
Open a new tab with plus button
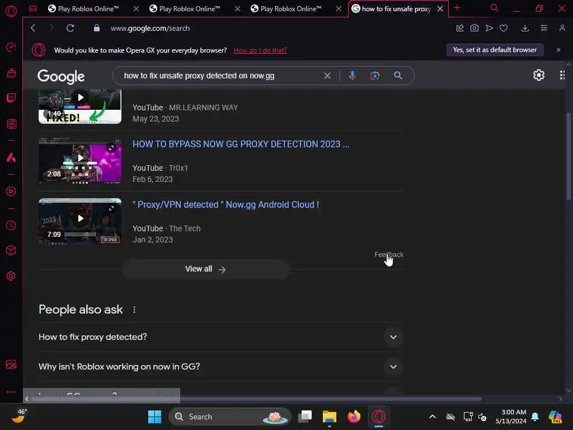(x=457, y=8)
